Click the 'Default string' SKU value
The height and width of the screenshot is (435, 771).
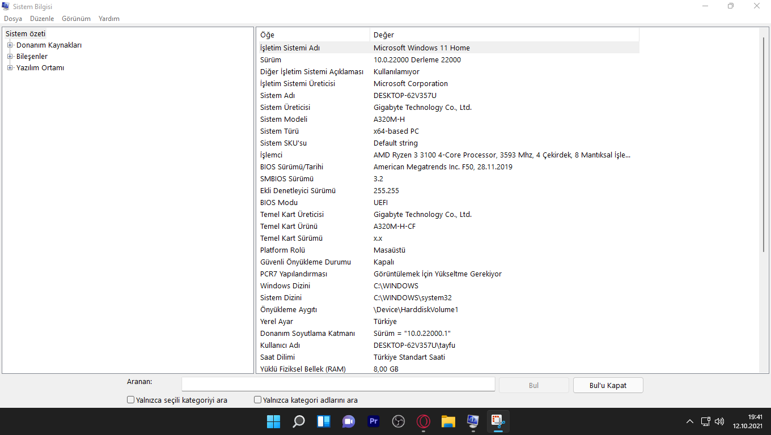pos(396,143)
